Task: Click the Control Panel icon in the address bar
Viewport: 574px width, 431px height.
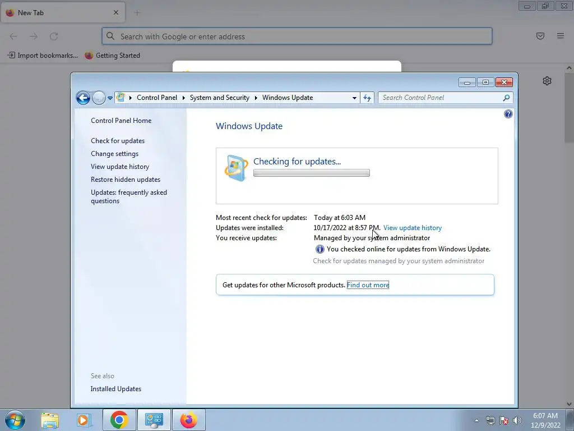Action: pyautogui.click(x=121, y=98)
